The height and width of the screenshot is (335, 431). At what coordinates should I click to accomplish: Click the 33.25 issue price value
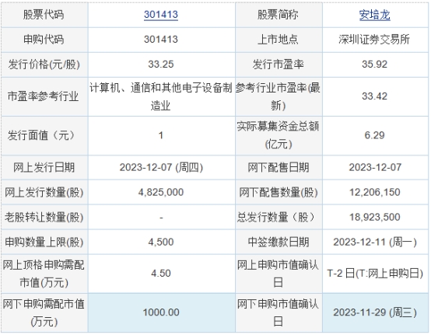pyautogui.click(x=161, y=65)
